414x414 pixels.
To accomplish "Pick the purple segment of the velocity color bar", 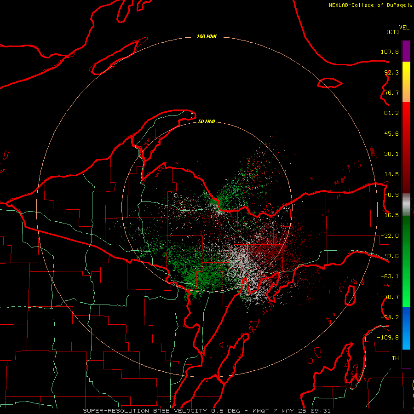I will [406, 52].
